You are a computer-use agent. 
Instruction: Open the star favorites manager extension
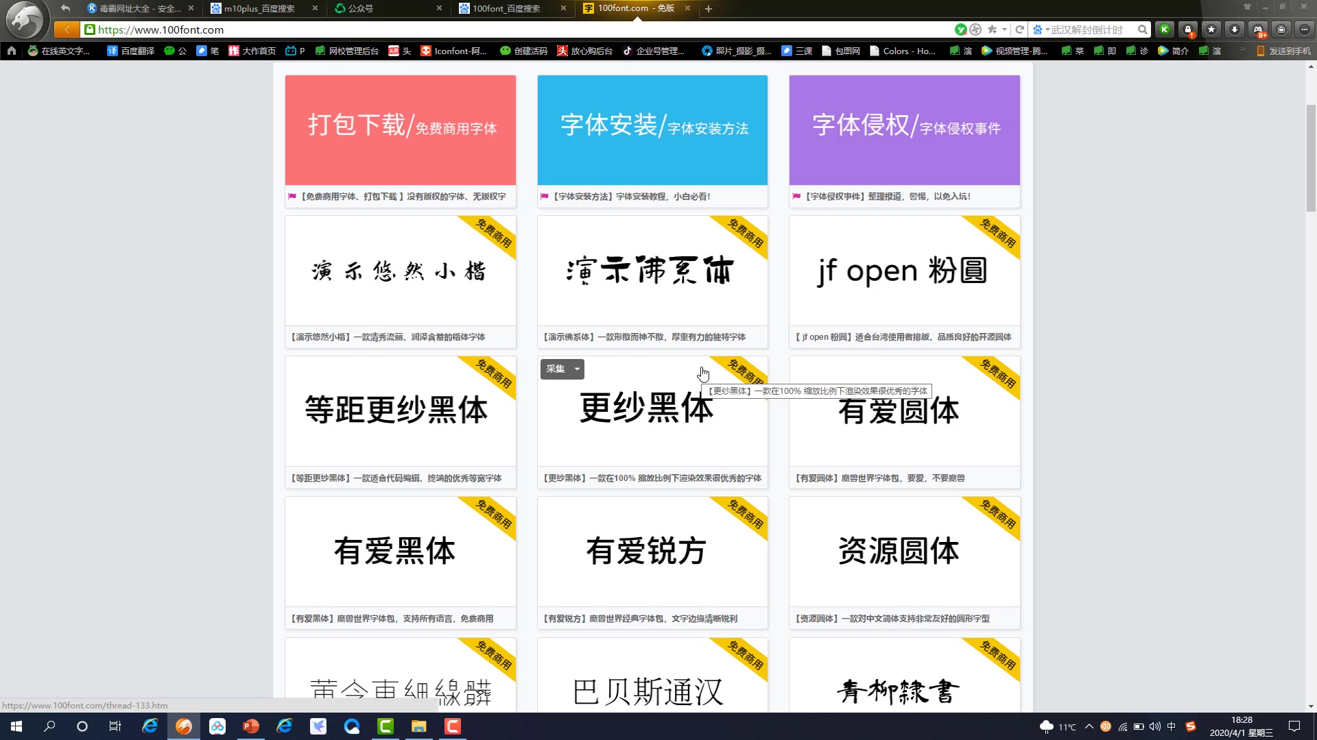tap(1212, 29)
